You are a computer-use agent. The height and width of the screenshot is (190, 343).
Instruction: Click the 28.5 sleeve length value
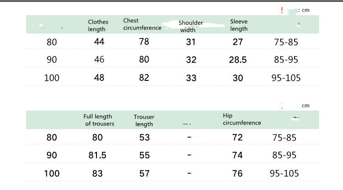coord(237,60)
